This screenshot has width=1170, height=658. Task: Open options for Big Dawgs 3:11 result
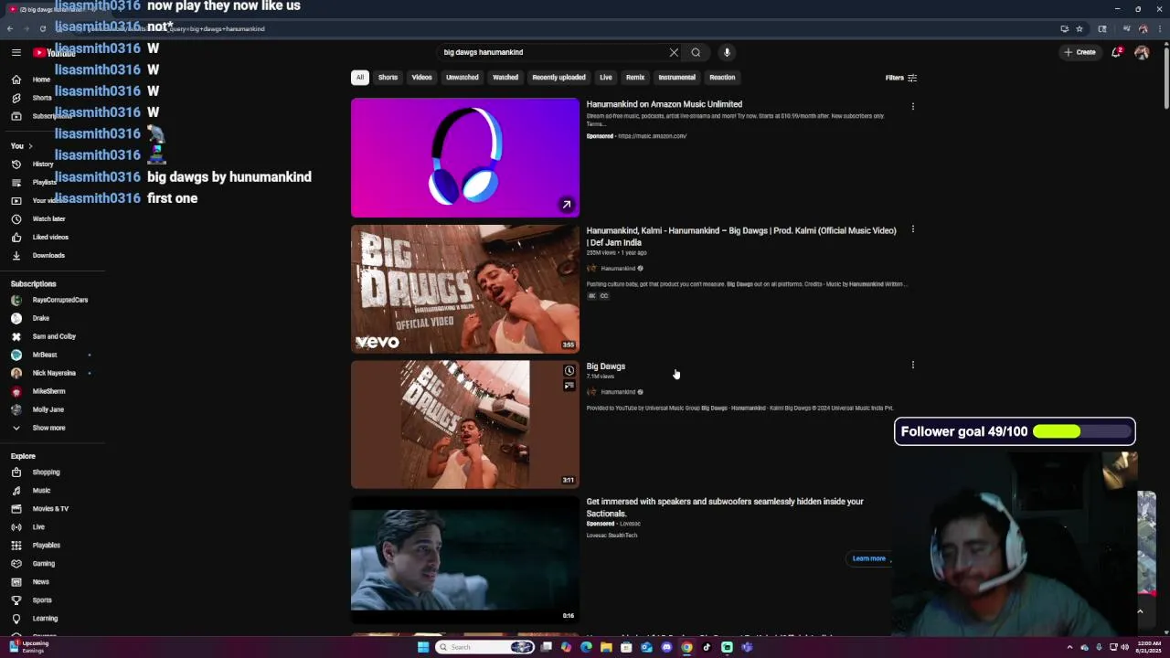click(912, 365)
